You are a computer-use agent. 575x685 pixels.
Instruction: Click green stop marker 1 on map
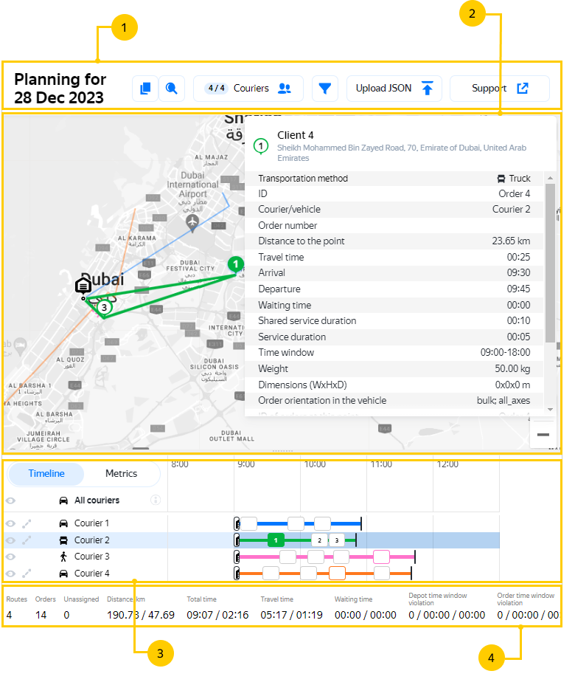235,264
